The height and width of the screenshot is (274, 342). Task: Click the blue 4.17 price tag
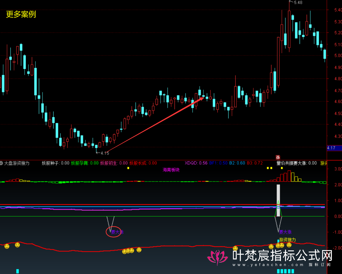tap(334, 148)
